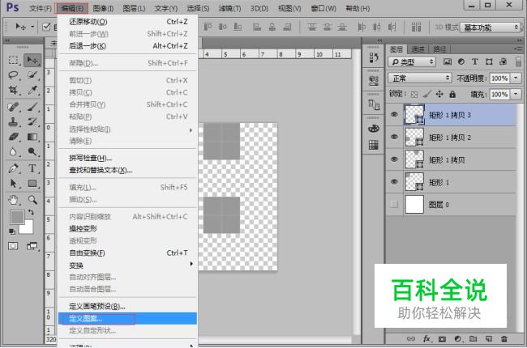
Task: Select the Move tool in toolbox
Action: point(32,60)
